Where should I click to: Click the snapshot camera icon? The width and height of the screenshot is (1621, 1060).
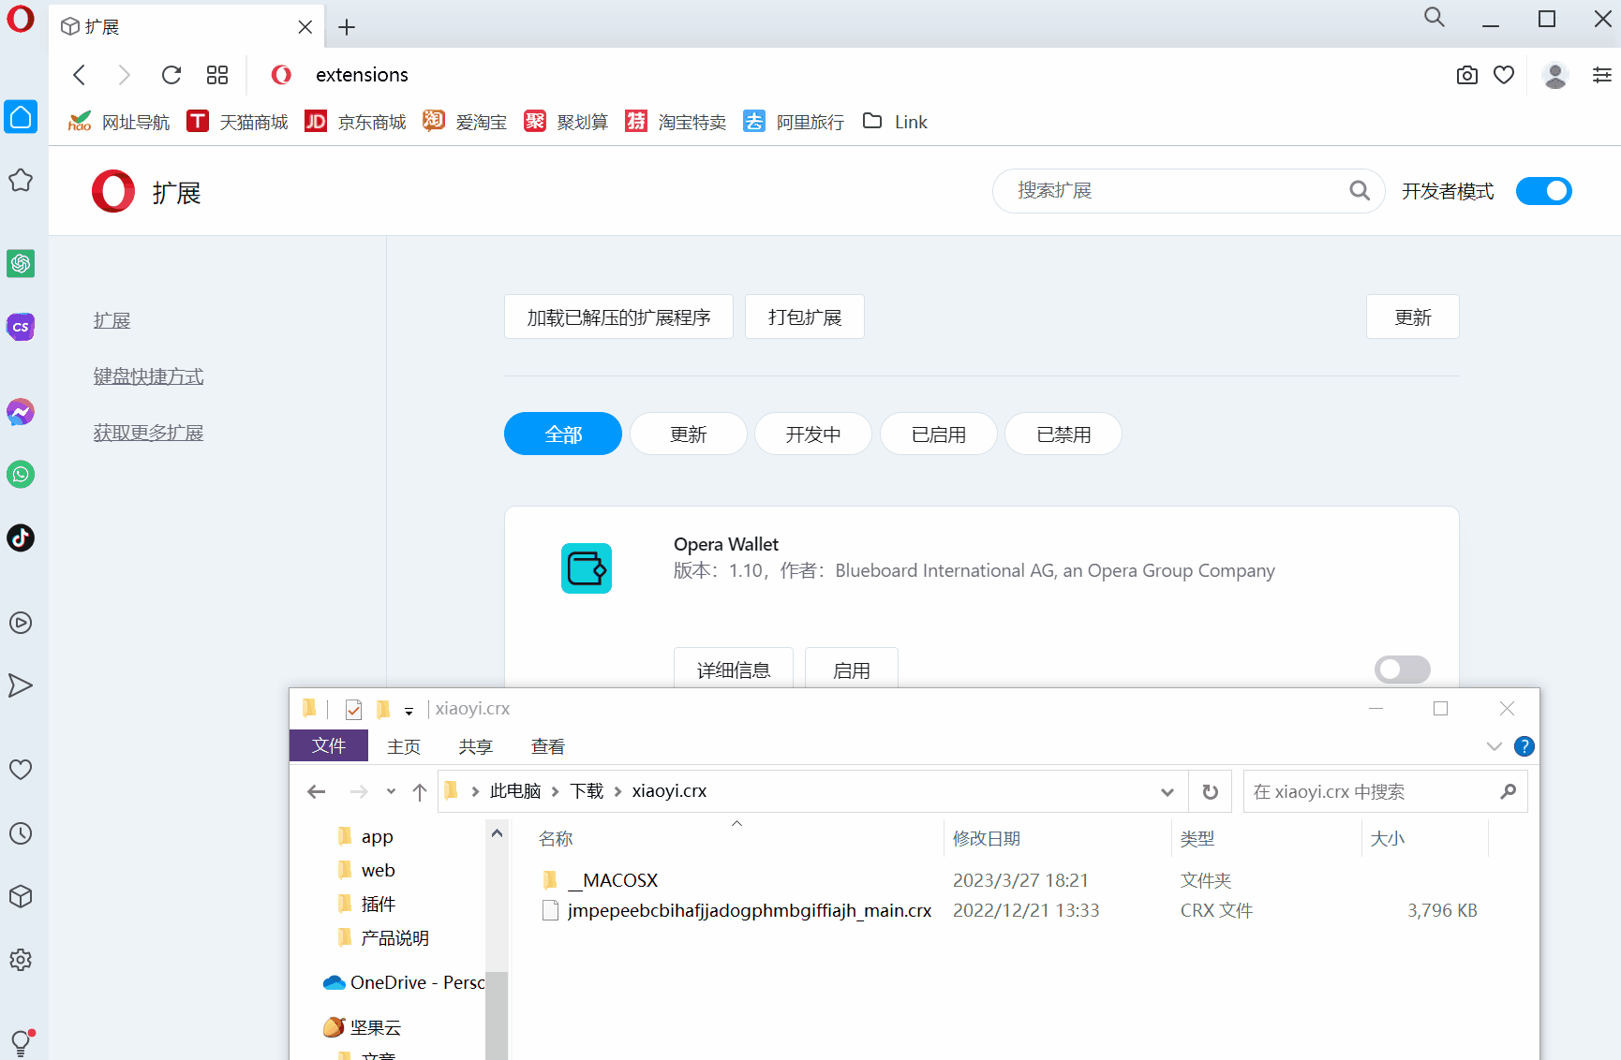[x=1466, y=75]
